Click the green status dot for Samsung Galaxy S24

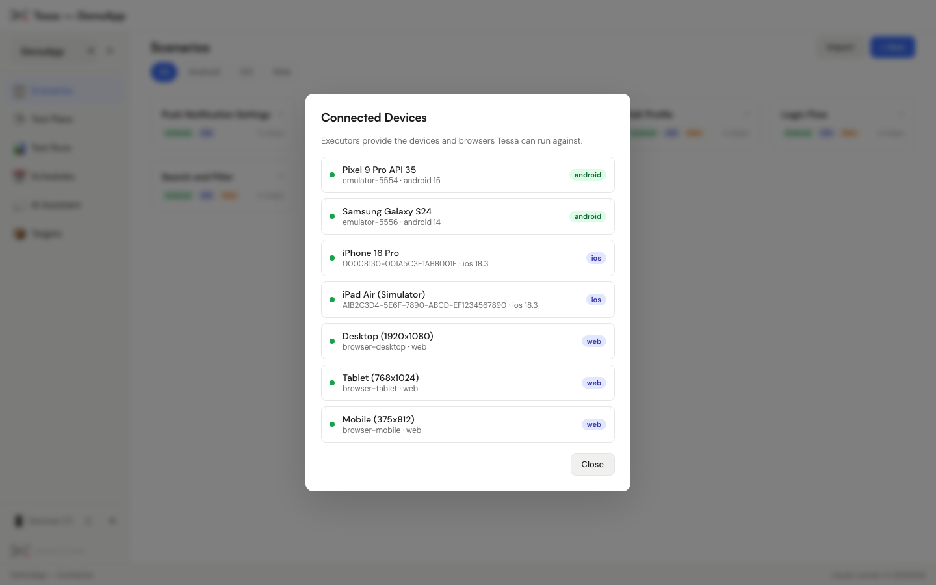coord(332,216)
